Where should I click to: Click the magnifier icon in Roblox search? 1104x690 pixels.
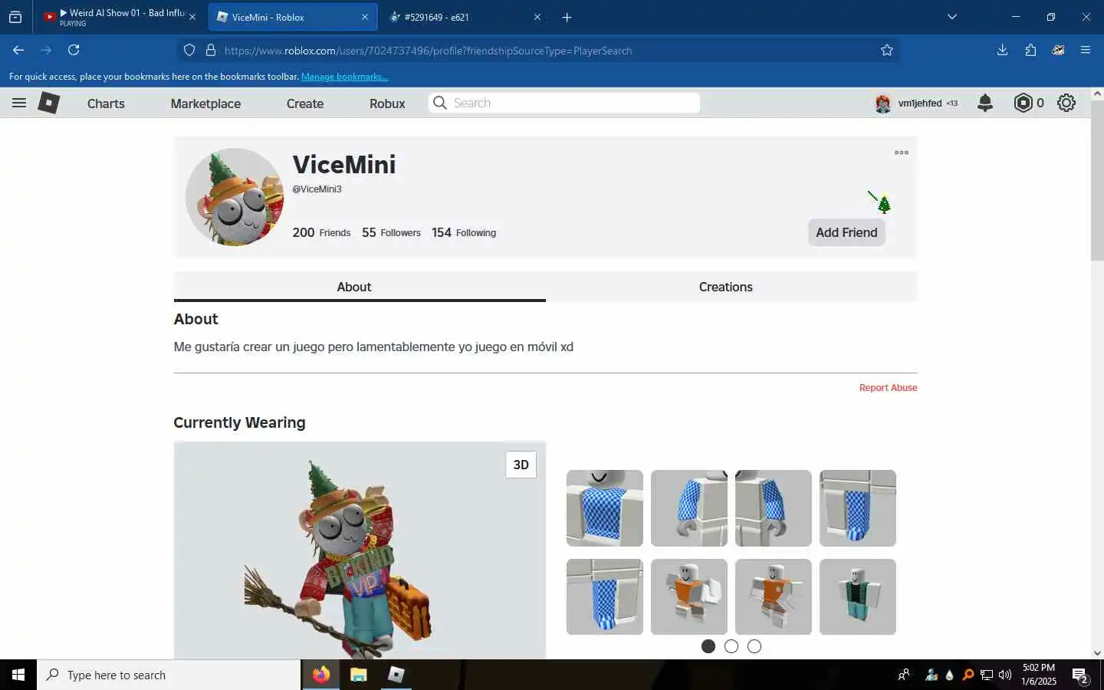click(439, 103)
